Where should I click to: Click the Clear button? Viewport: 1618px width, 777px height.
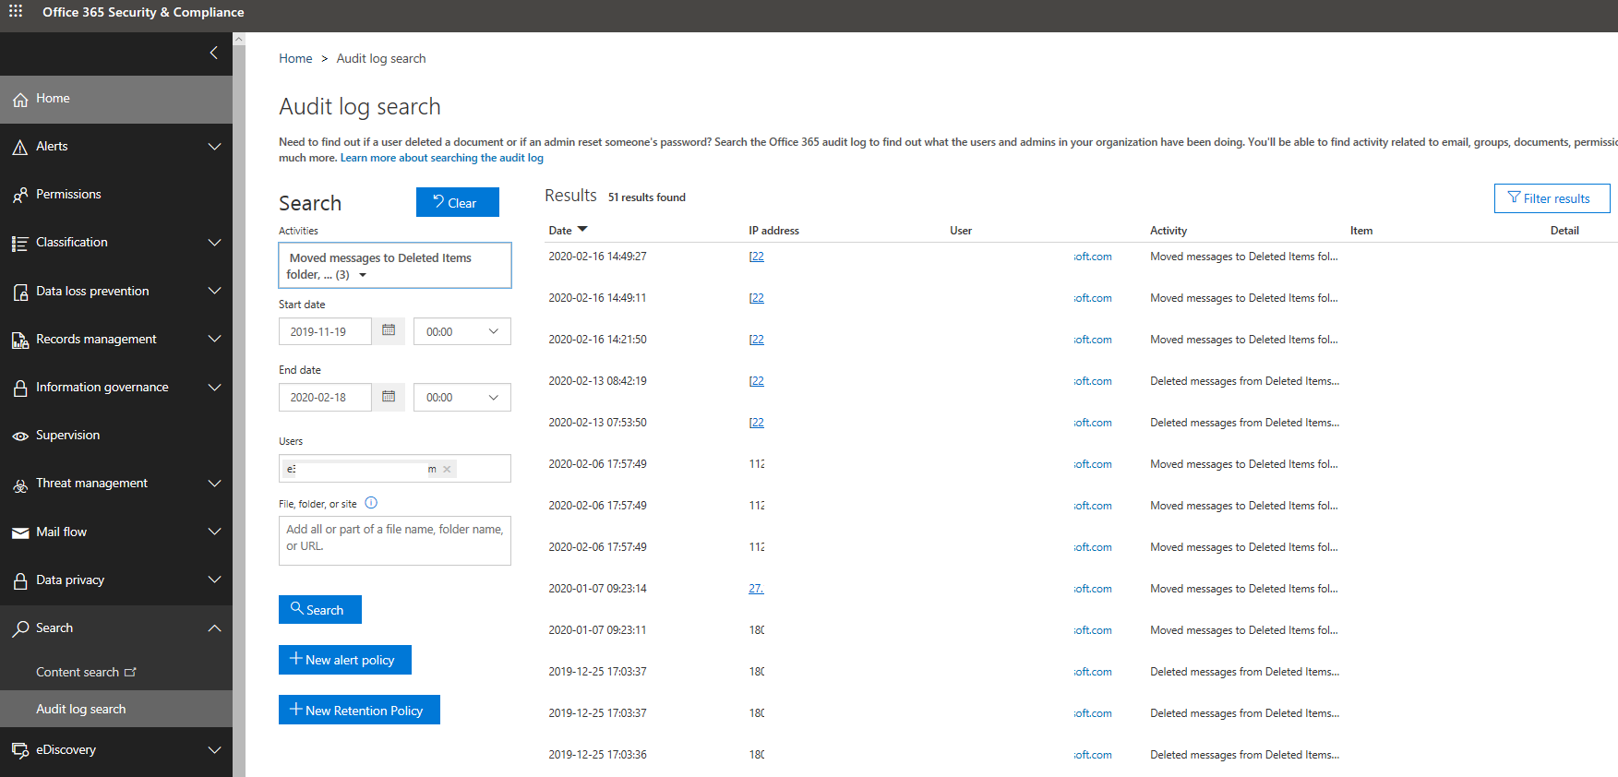(x=457, y=202)
